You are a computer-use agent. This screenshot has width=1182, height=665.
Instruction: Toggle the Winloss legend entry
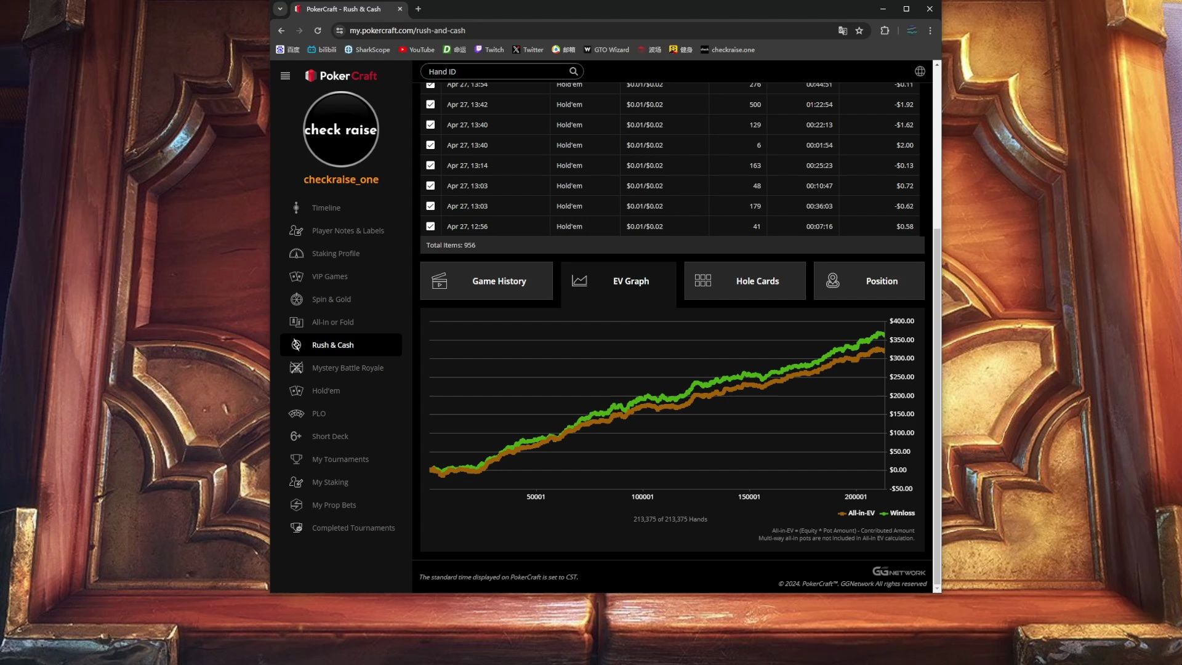click(x=898, y=513)
